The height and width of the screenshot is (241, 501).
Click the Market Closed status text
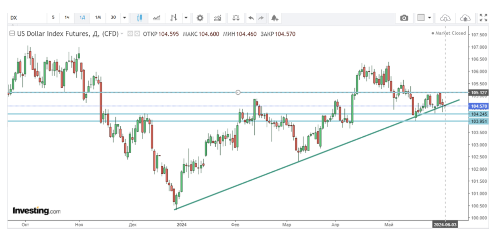tap(449, 33)
